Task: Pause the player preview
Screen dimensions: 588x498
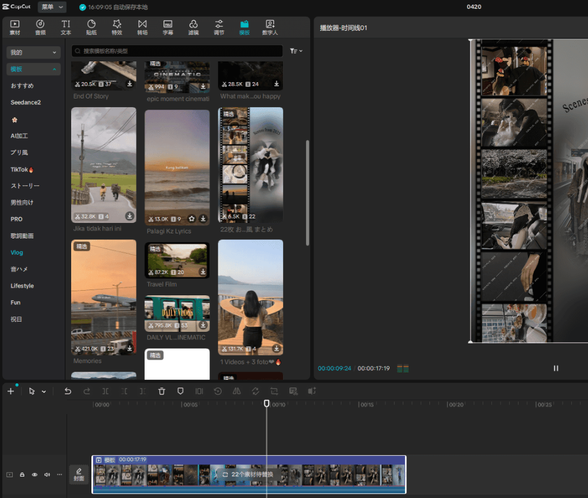Action: coord(556,368)
